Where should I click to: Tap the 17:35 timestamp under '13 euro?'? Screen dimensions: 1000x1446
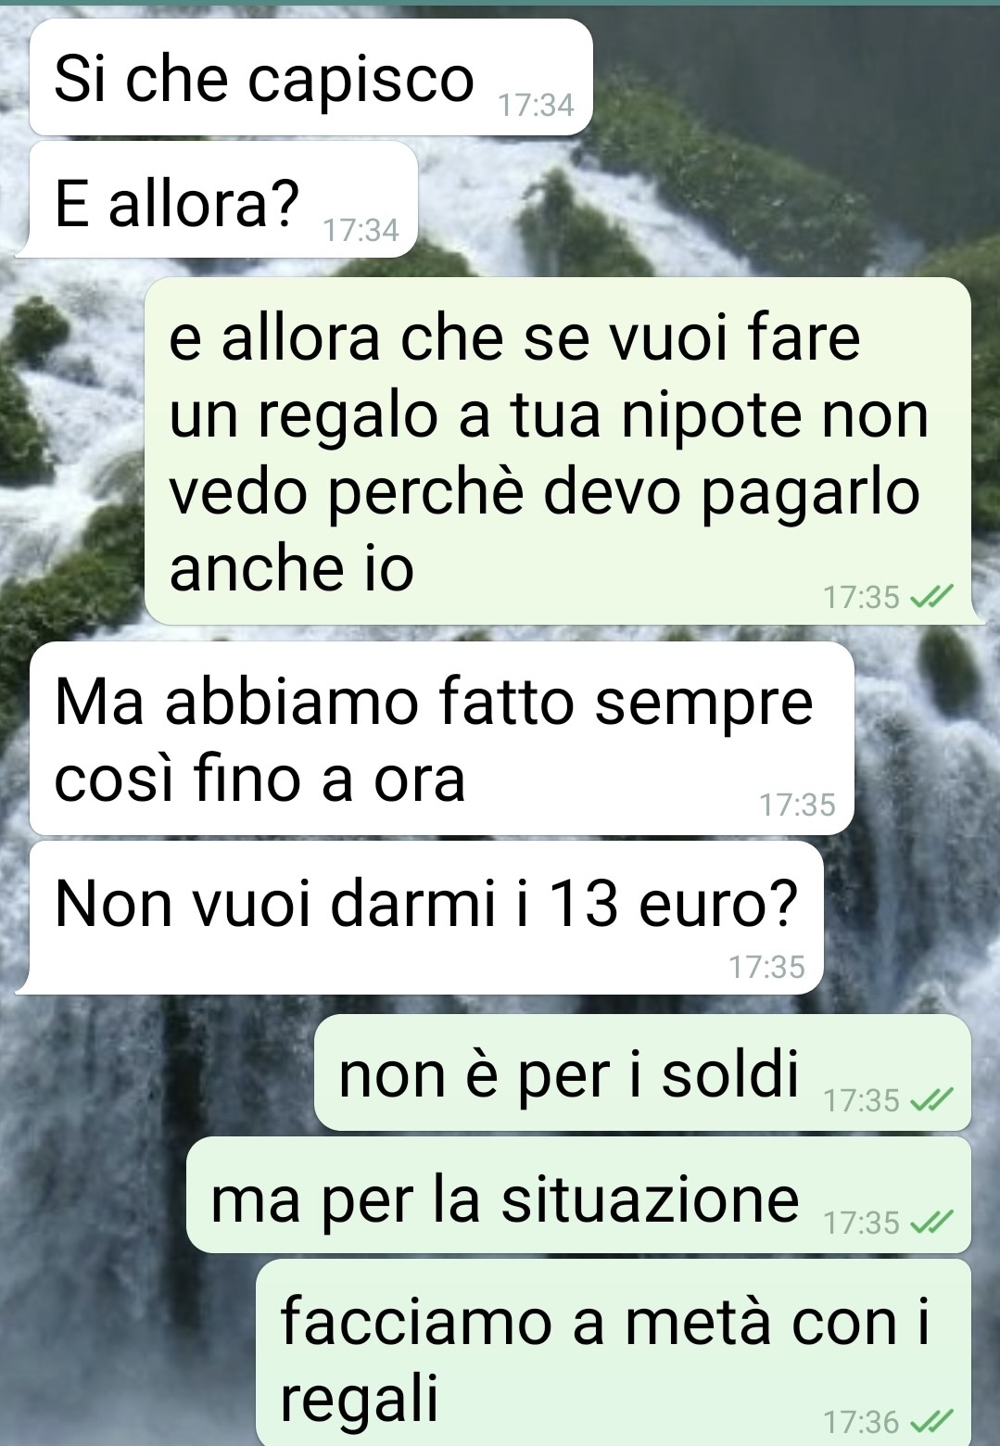766,967
